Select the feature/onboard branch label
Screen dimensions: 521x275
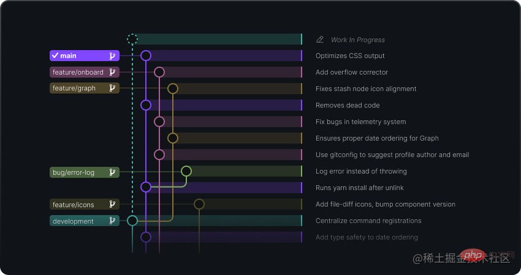[x=78, y=72]
